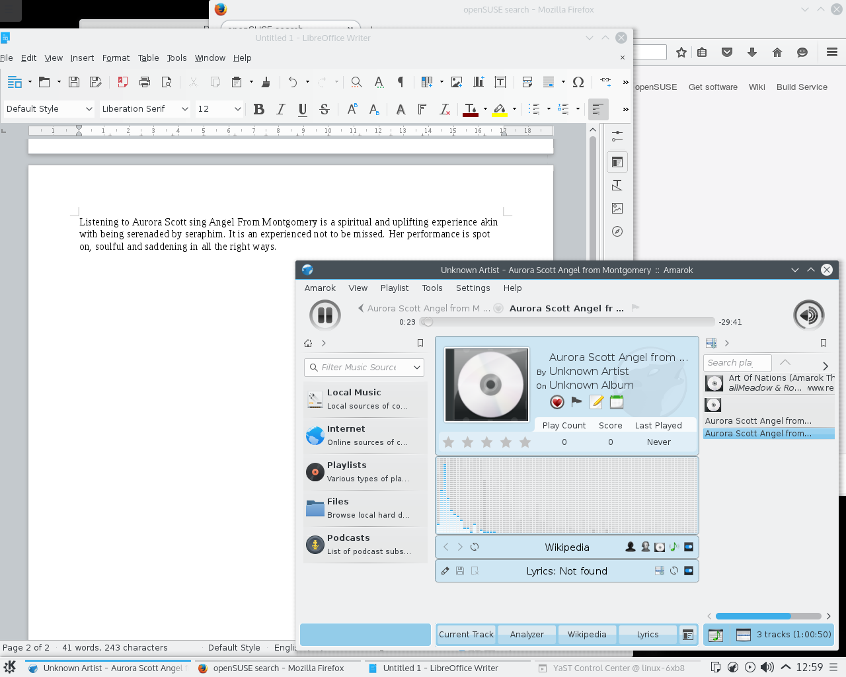
Task: Toggle bold formatting in Writer
Action: coord(259,109)
